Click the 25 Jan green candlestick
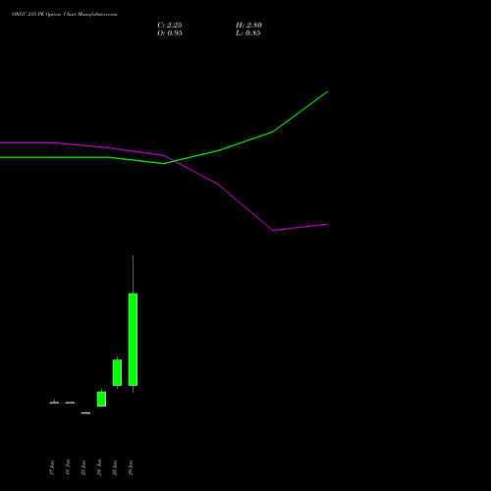The image size is (491, 491). pos(117,372)
